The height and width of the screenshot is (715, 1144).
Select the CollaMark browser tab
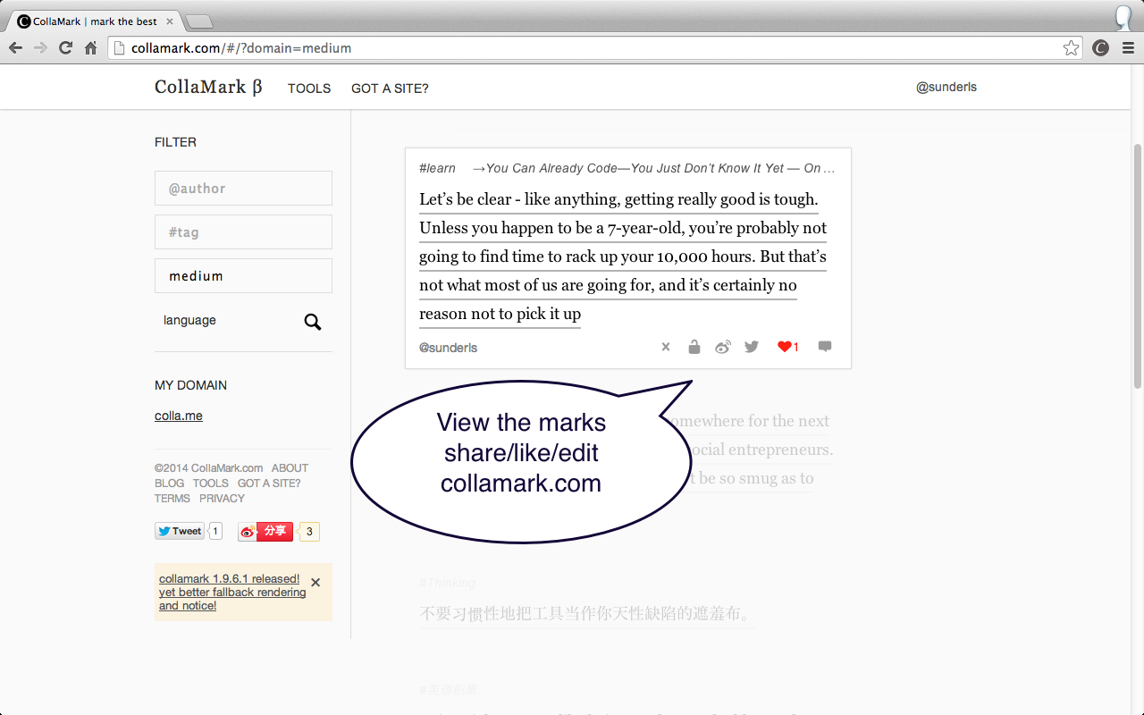click(x=94, y=21)
